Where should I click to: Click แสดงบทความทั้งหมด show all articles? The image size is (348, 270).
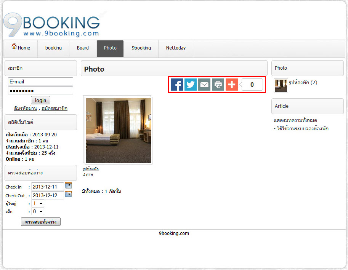[295, 120]
